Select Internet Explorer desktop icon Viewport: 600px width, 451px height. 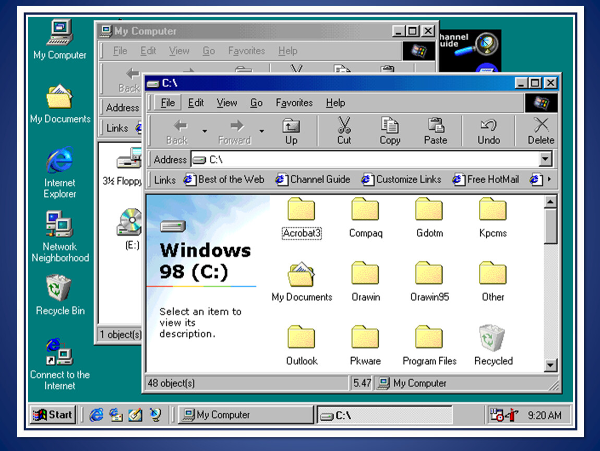(59, 172)
